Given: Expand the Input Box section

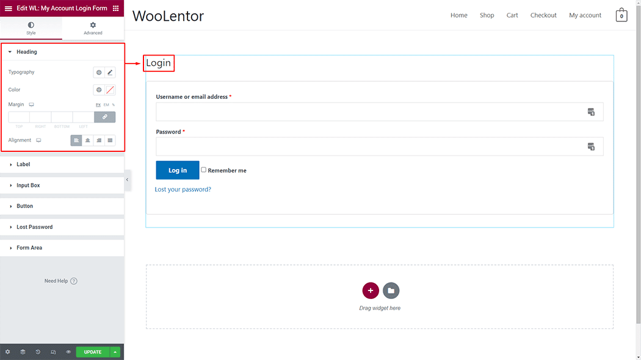Looking at the screenshot, I should click(x=28, y=185).
